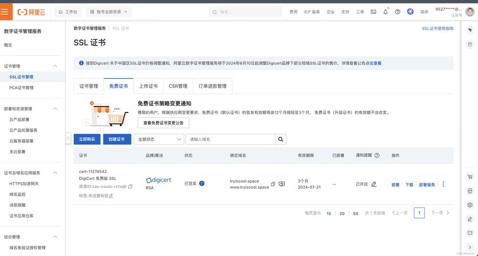Expand the right sidebar arrow
The height and width of the screenshot is (256, 478).
(470, 247)
